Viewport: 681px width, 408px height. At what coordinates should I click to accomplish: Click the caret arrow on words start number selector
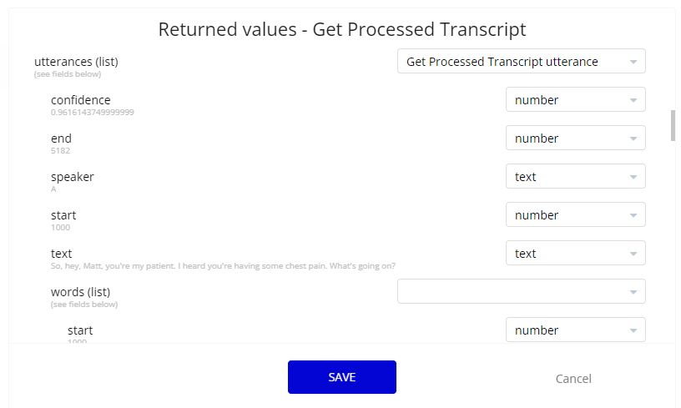[633, 330]
